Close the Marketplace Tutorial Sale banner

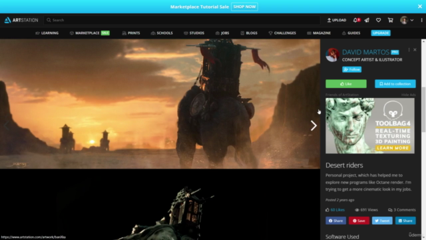click(420, 6)
